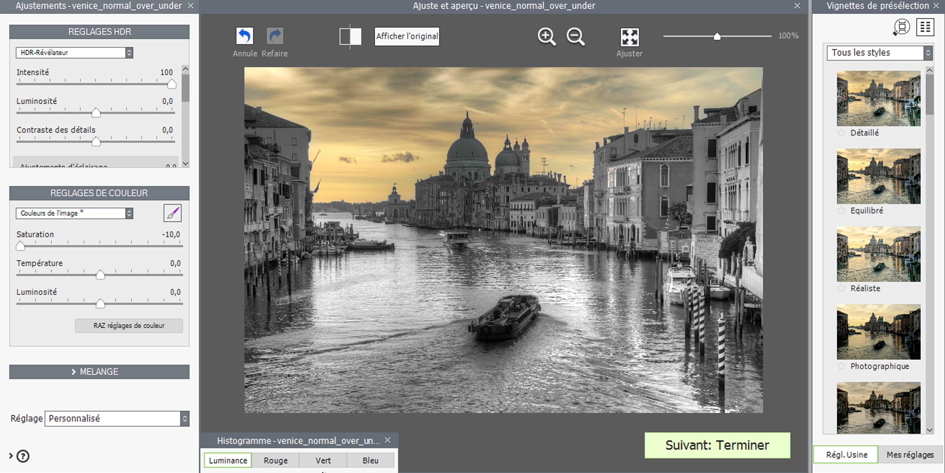Expand the MELANGE section
This screenshot has height=473, width=945.
click(99, 372)
